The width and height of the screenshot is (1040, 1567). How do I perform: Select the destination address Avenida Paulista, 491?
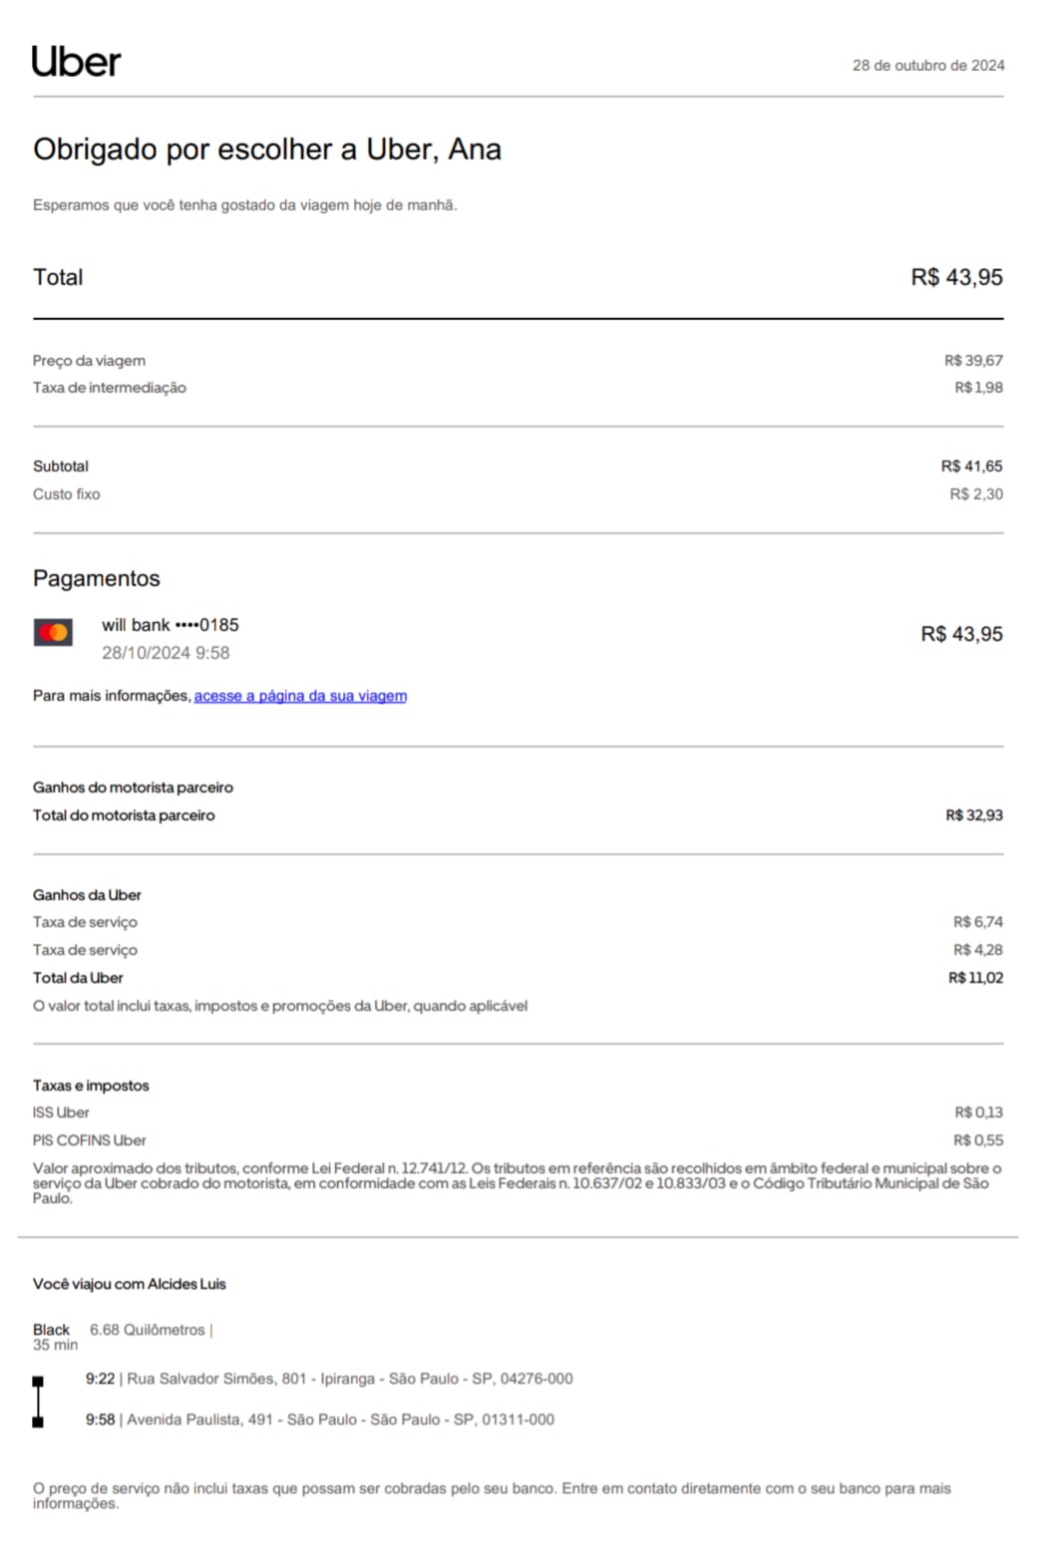[x=340, y=1419]
